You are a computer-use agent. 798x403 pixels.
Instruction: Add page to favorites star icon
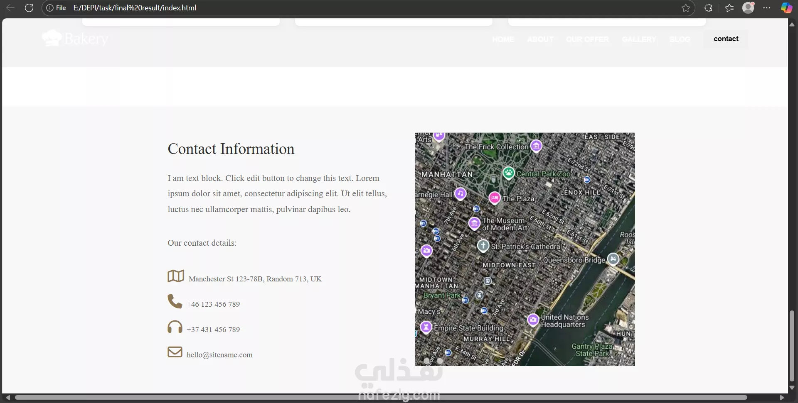coord(686,8)
